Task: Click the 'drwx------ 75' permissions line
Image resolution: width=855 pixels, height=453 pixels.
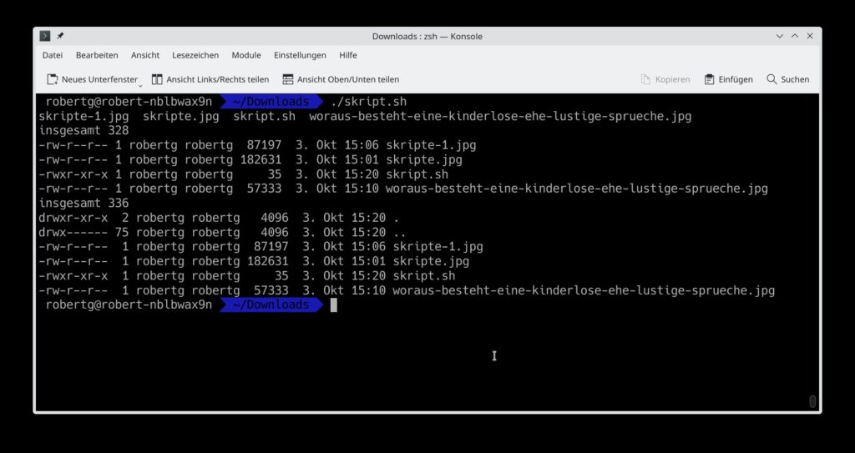Action: [x=222, y=232]
